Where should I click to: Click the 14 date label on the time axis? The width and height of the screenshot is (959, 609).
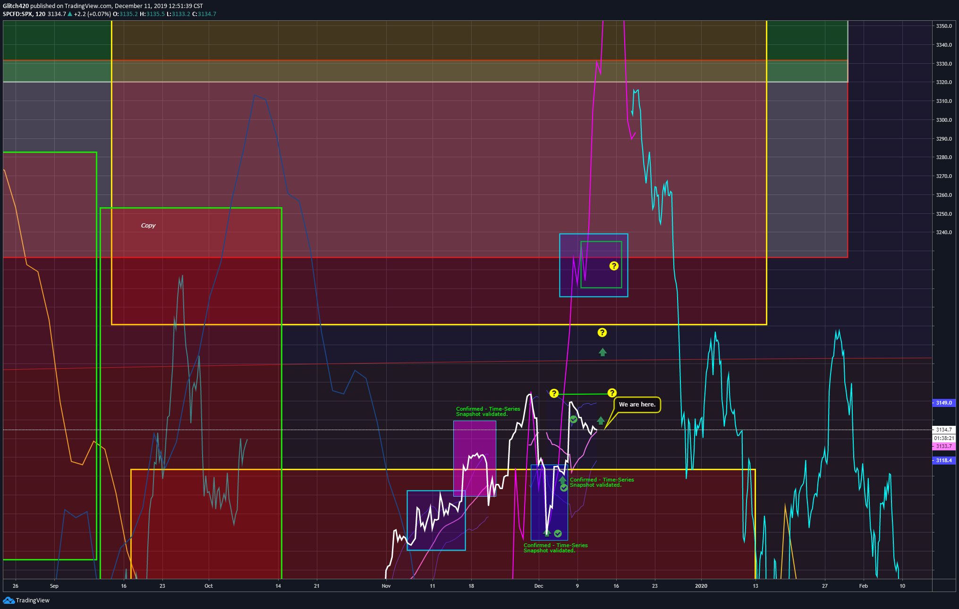click(x=278, y=586)
